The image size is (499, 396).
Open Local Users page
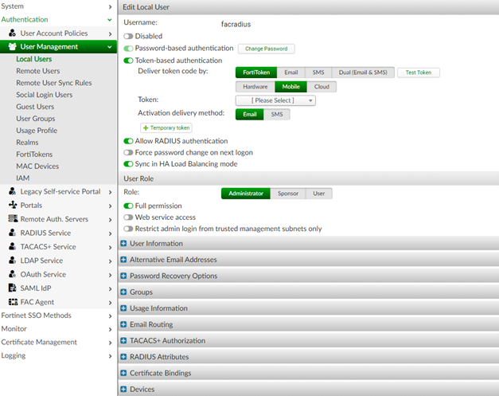[x=34, y=59]
